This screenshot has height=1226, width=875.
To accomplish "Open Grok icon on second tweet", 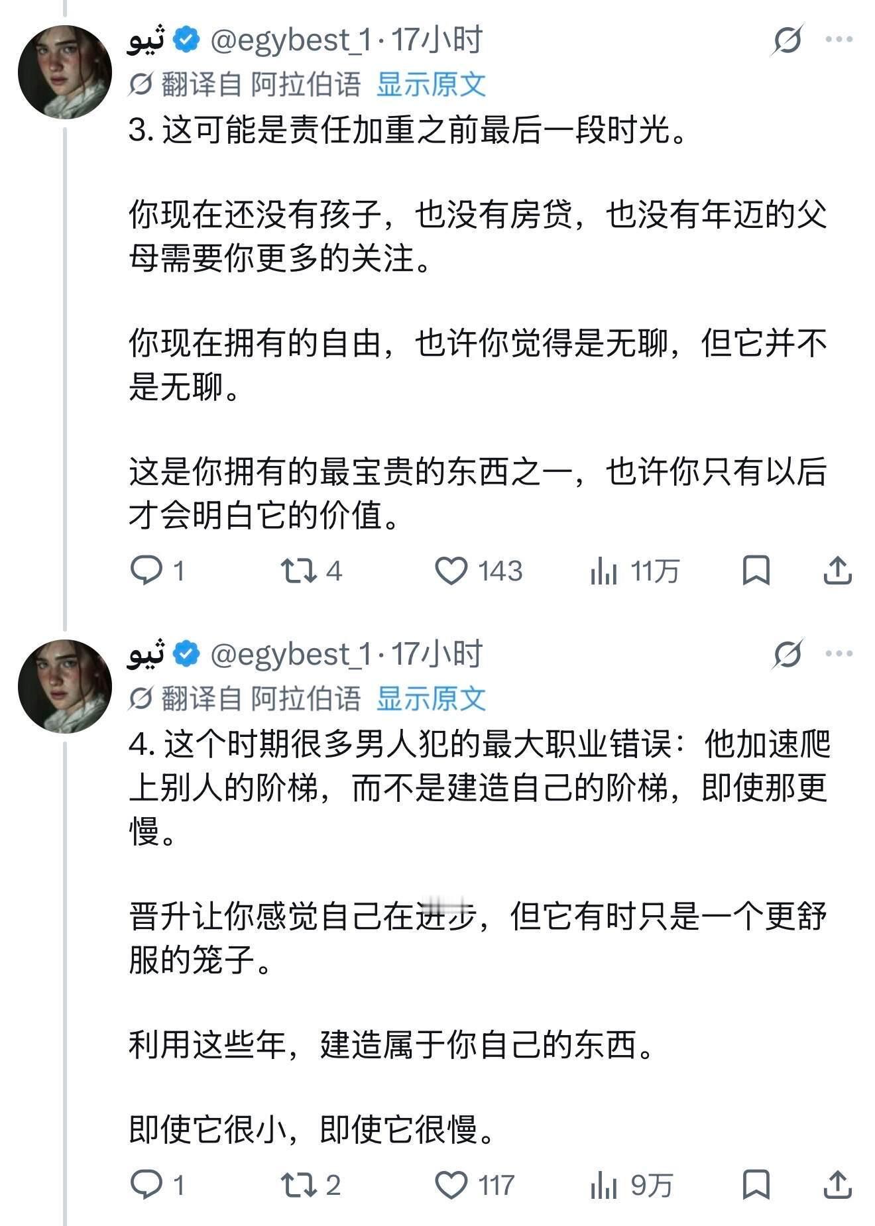I will click(787, 655).
